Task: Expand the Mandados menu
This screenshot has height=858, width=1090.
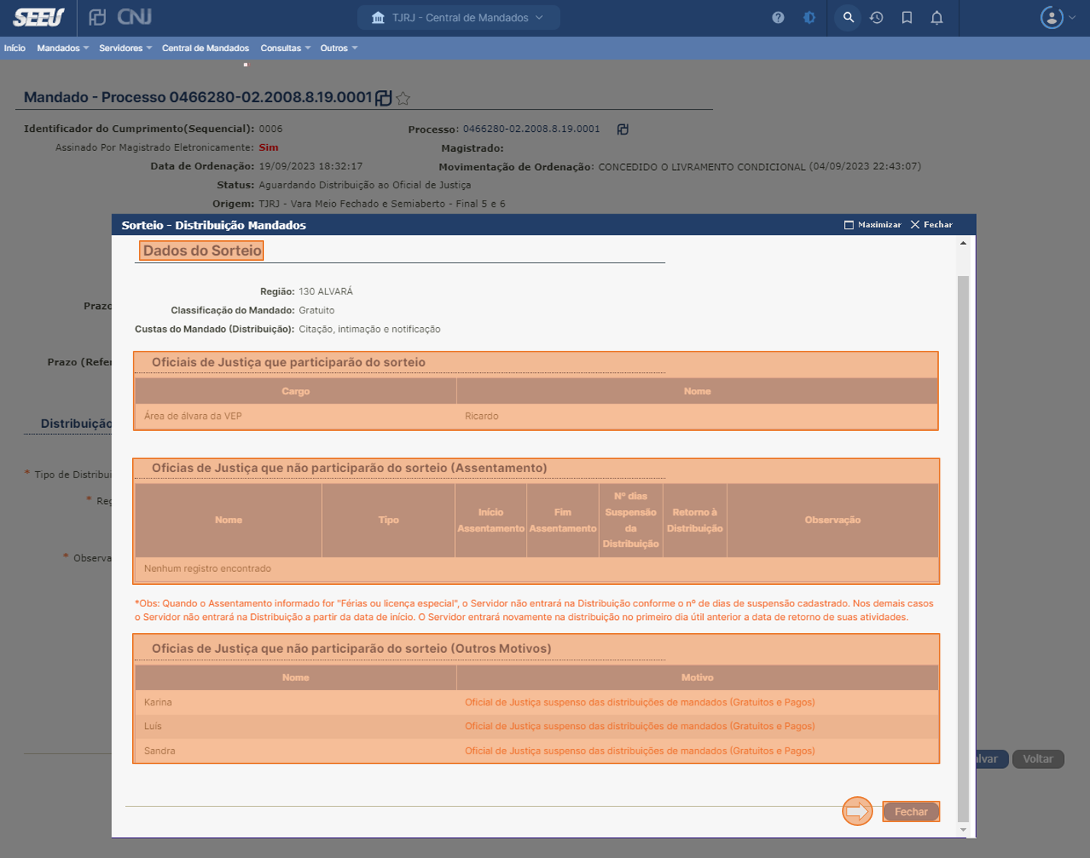Action: [x=63, y=48]
